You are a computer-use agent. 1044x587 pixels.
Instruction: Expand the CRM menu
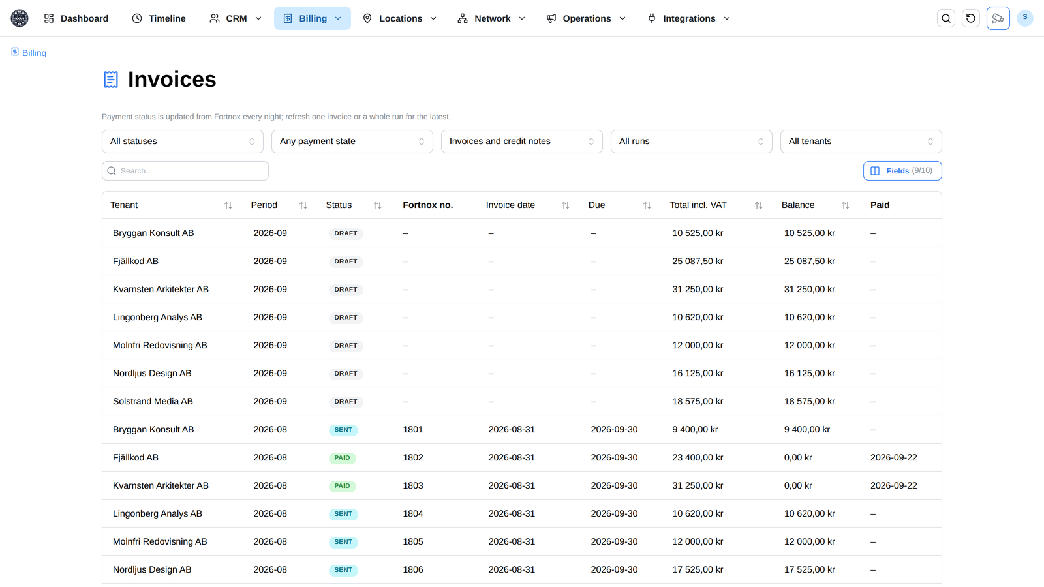(x=236, y=18)
